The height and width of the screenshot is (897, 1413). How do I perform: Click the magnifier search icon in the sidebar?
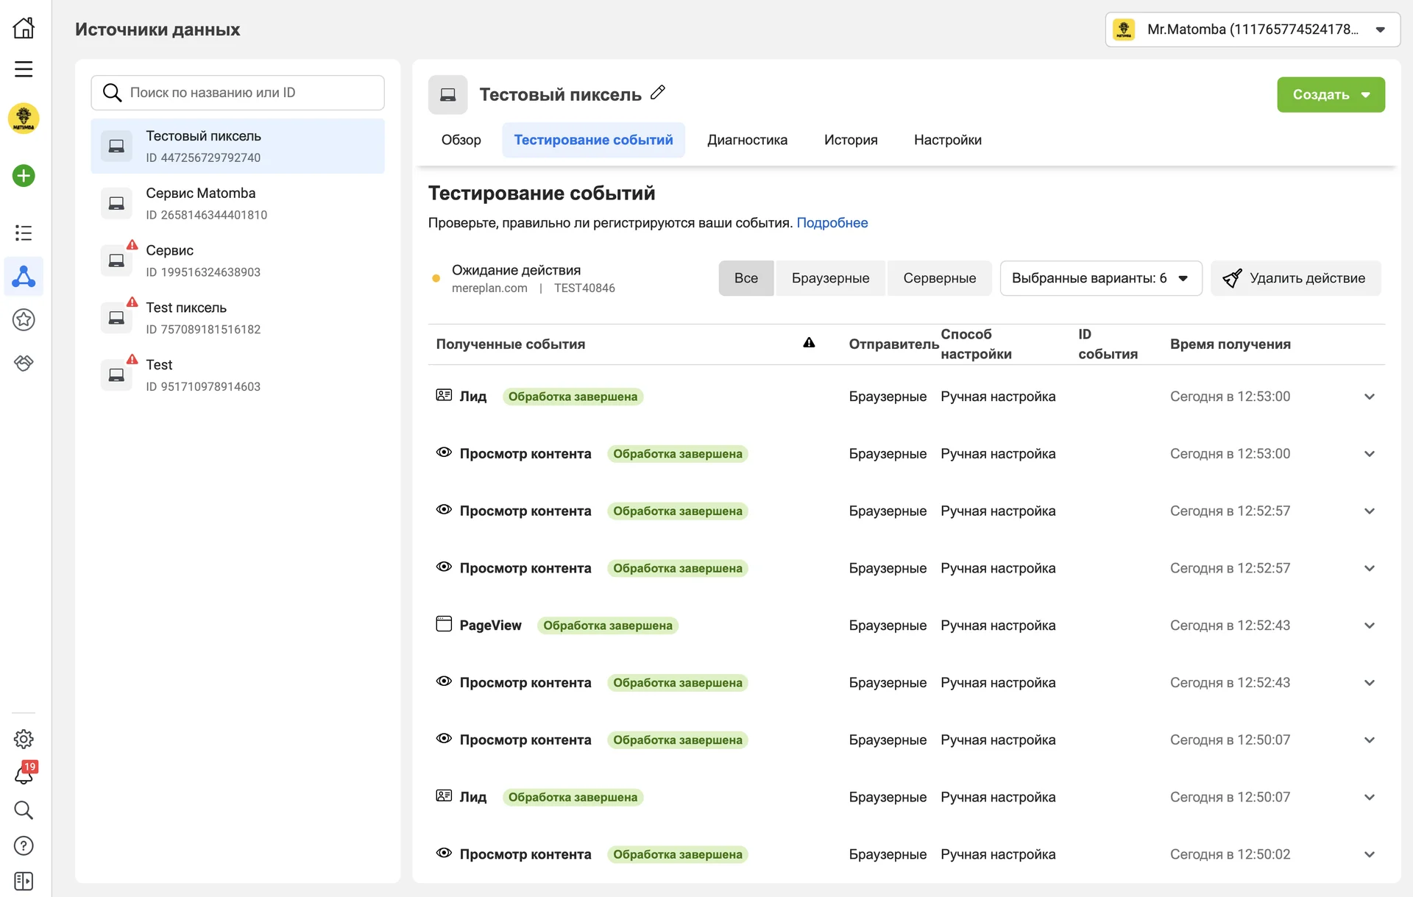(24, 810)
